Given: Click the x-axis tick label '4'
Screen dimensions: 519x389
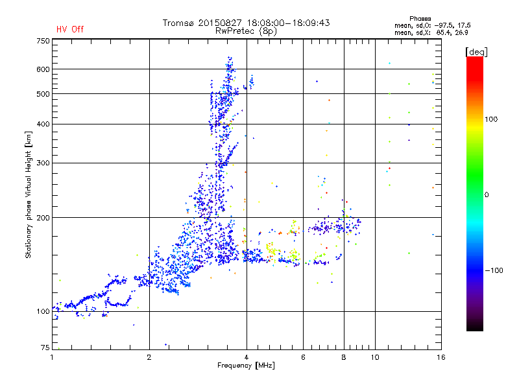Looking at the screenshot, I should (x=247, y=357).
